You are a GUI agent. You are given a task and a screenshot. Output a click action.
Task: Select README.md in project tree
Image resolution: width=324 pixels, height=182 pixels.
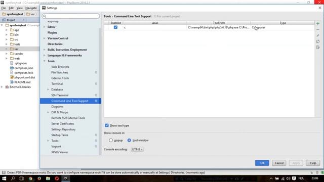click(22, 82)
